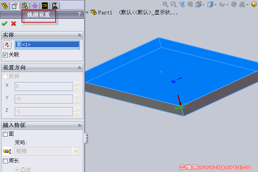258x172 pixels.
Task: Confirm settings with the green checkmark
Action: coord(4,24)
